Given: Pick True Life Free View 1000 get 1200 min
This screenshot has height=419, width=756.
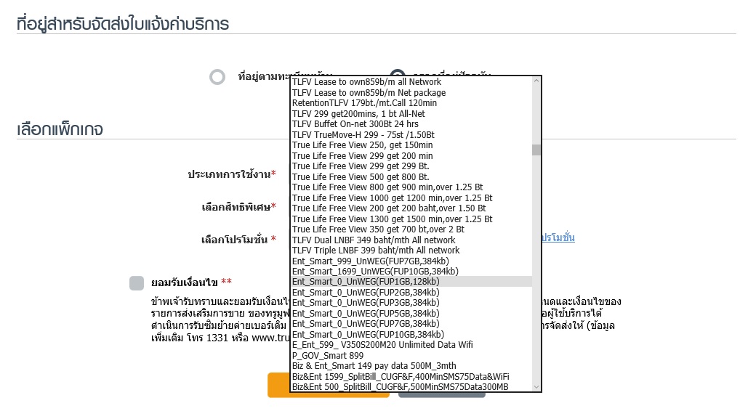Looking at the screenshot, I should point(411,198).
